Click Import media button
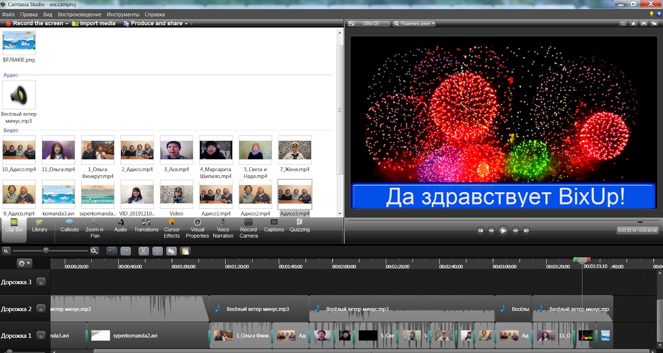663x353 pixels. pyautogui.click(x=94, y=24)
